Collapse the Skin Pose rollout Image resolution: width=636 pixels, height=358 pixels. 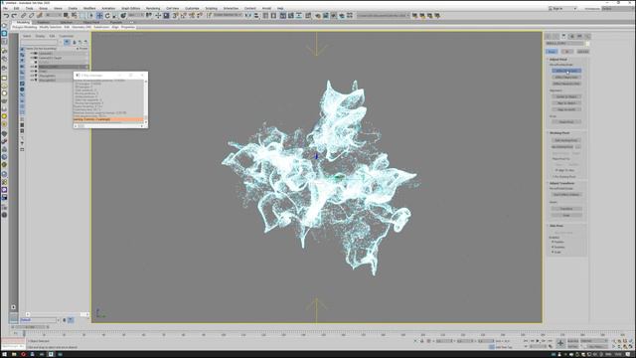pos(556,226)
